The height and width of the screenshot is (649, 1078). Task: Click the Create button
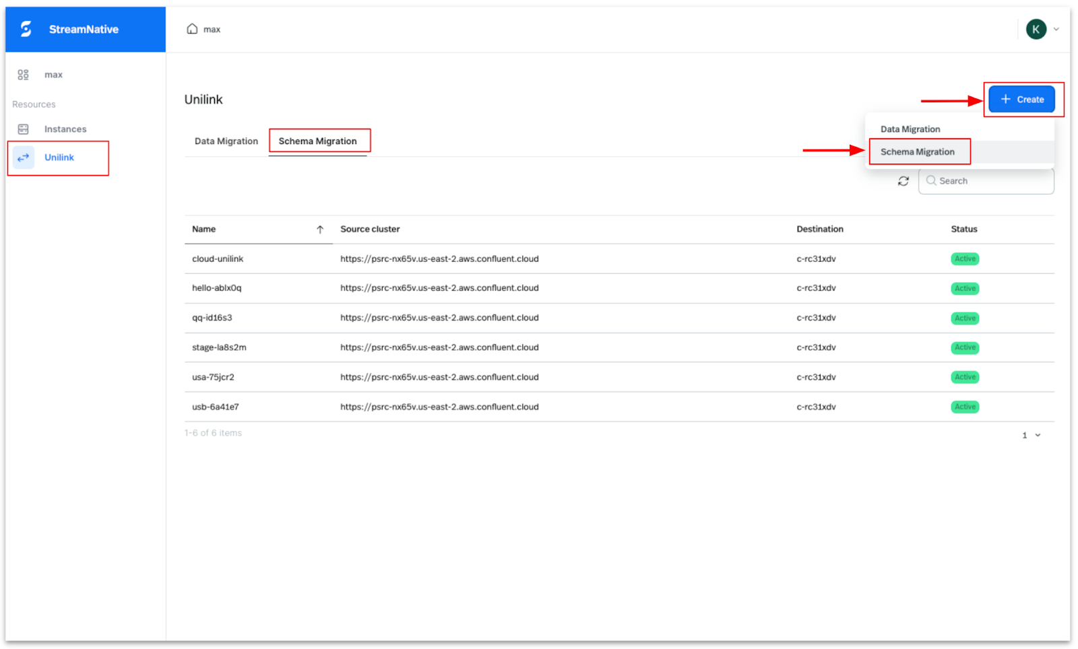(x=1021, y=100)
